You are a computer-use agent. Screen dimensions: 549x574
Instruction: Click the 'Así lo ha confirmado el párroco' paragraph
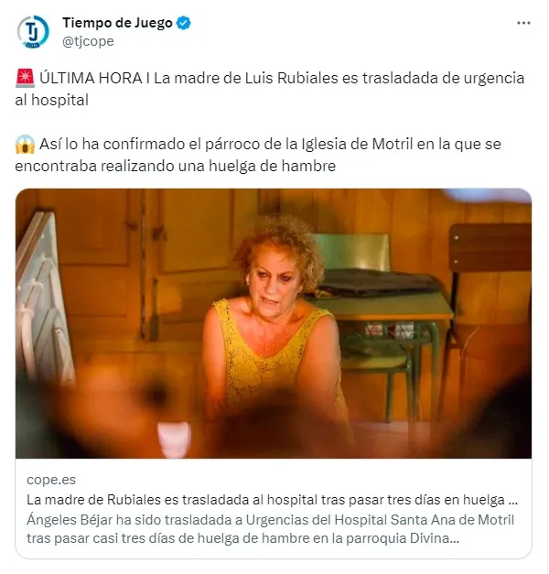[258, 155]
